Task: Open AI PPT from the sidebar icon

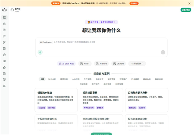Action: point(4,30)
